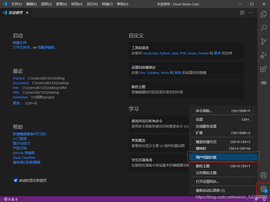Click the VS Code logo in title bar
Image resolution: width=270 pixels, height=202 pixels.
pos(5,4)
